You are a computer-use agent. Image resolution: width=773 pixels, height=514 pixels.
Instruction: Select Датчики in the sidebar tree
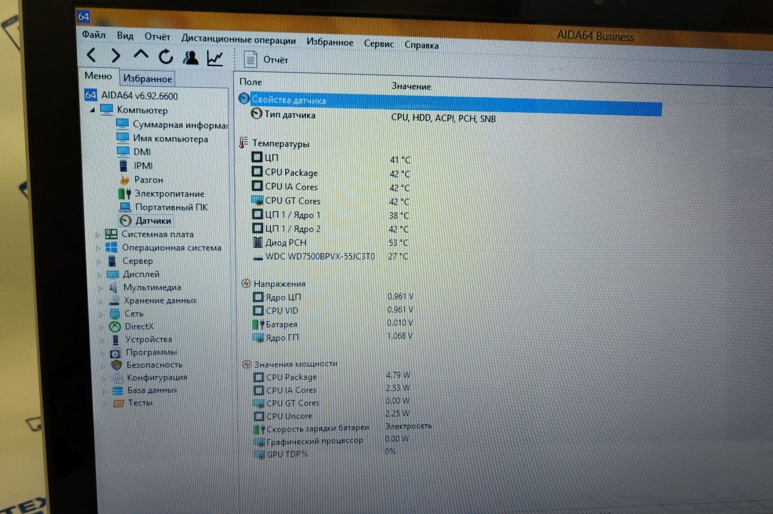[153, 221]
